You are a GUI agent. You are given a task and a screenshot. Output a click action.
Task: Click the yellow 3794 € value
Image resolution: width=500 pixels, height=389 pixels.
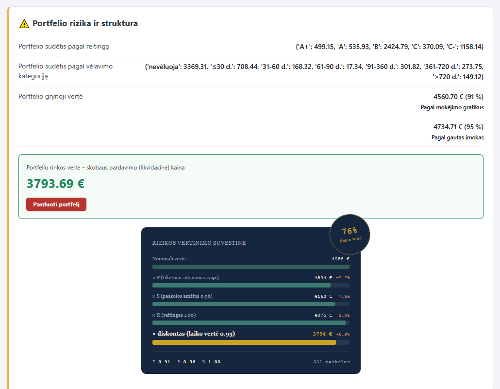[322, 334]
